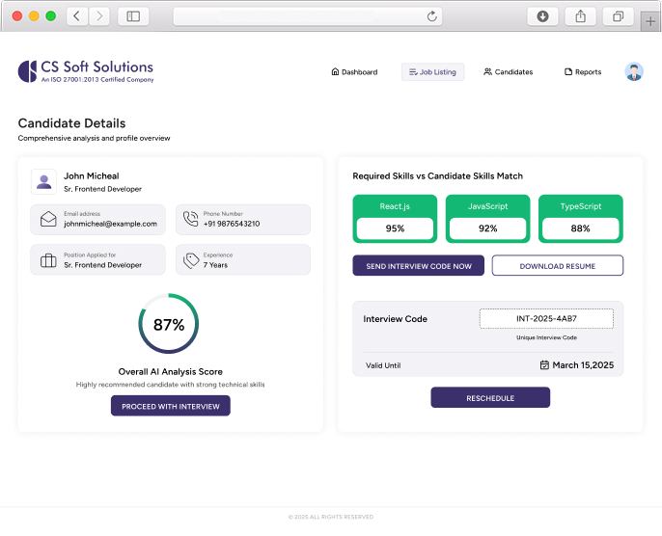Click the Download Resume button
Screen dimensions: 662x536
click(x=558, y=266)
